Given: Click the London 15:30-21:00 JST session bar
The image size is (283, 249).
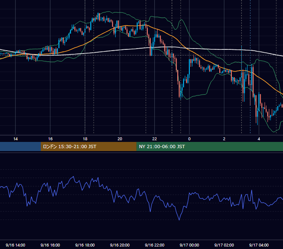Looking at the screenshot, I should point(88,146).
